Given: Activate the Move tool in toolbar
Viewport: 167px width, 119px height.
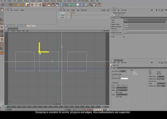Looking at the screenshot, I should coord(14,5).
